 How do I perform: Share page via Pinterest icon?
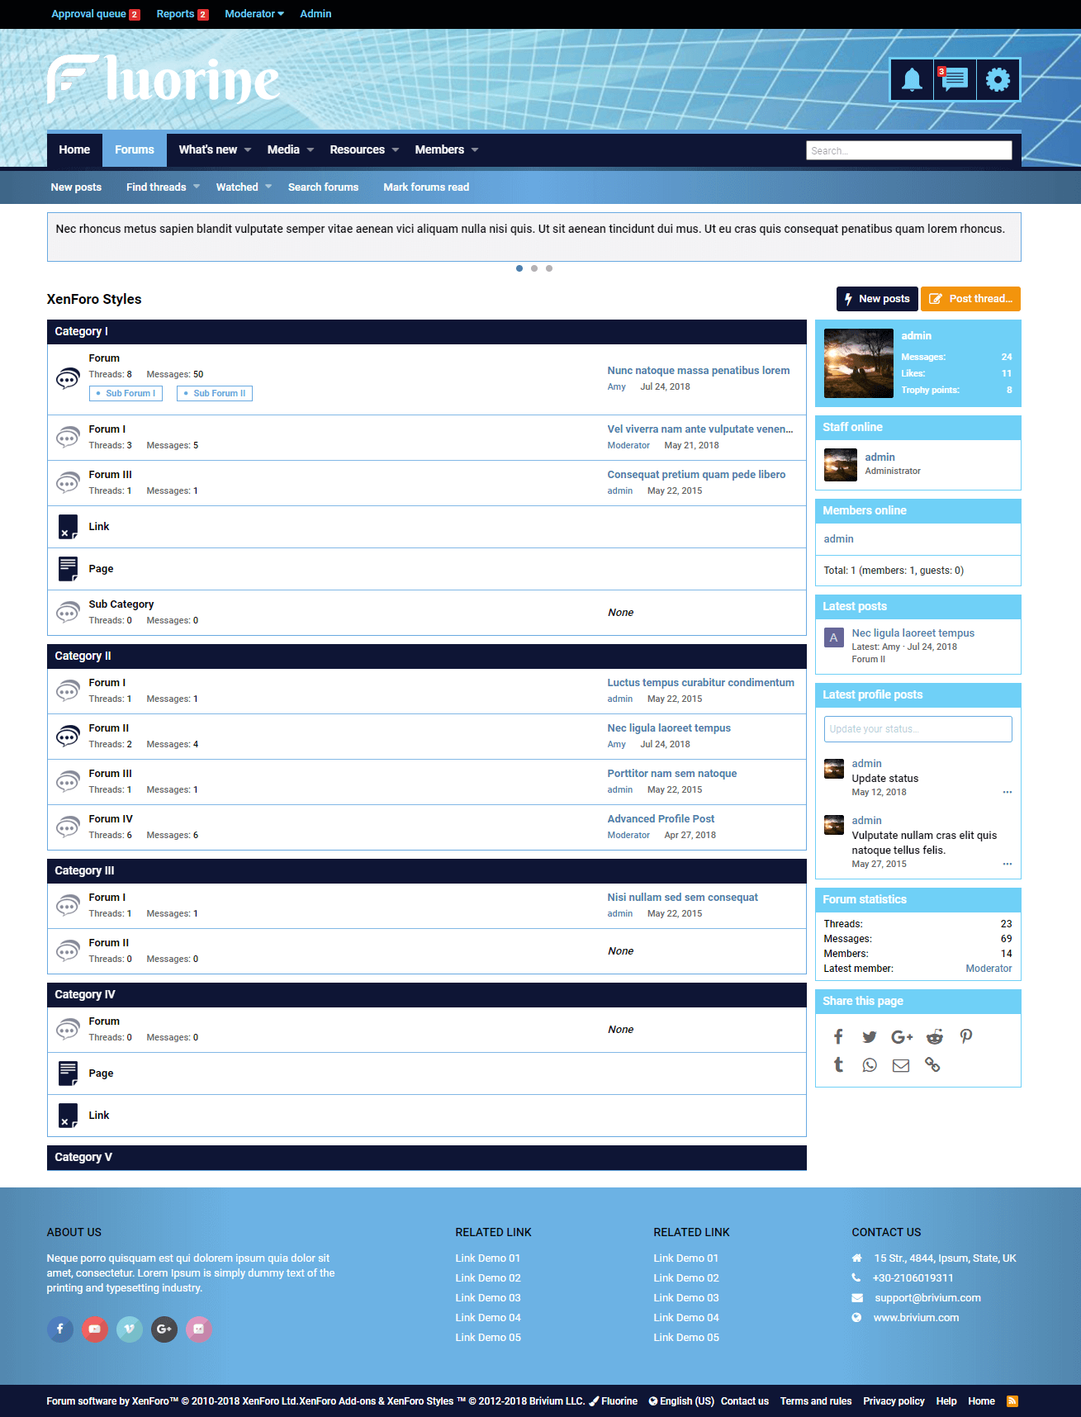(965, 1037)
